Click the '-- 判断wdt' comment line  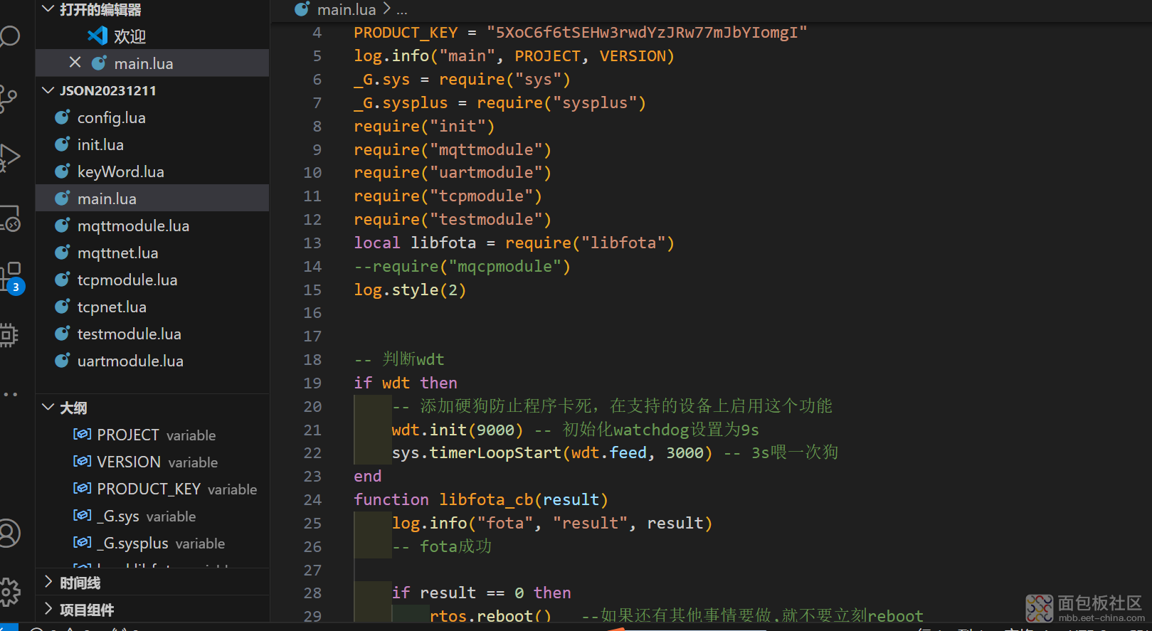pyautogui.click(x=399, y=359)
